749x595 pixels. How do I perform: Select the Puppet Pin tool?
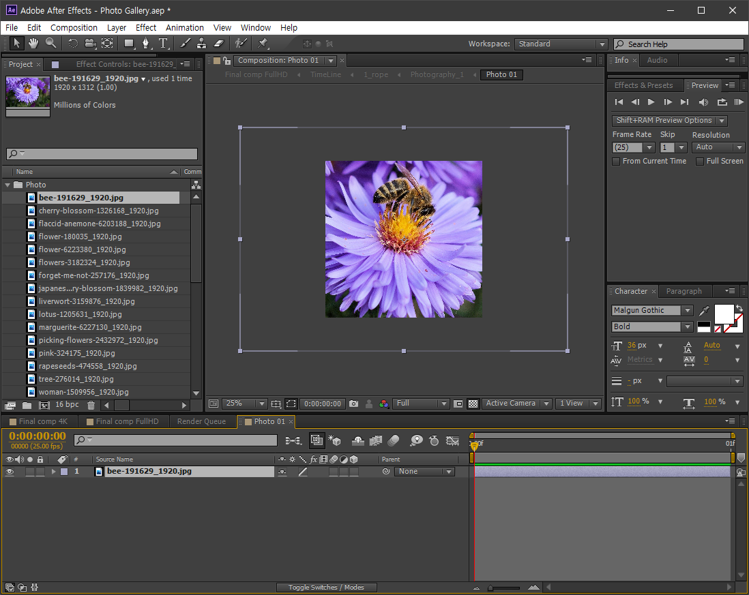[263, 44]
